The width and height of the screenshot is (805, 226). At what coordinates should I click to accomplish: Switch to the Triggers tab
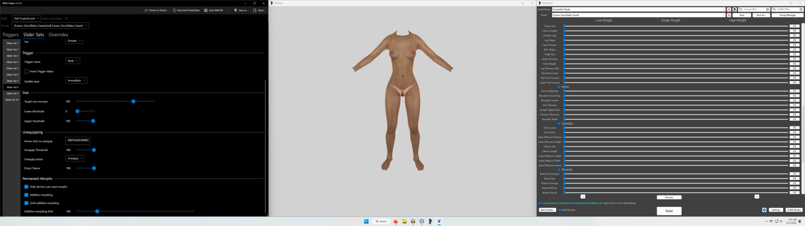click(x=10, y=35)
